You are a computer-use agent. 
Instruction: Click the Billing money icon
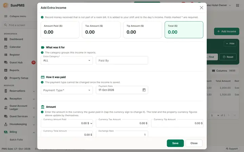6,132
